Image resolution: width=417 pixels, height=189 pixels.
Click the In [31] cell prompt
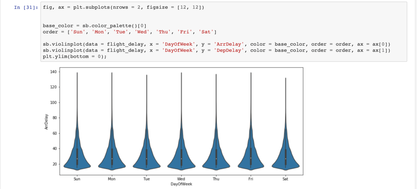[x=26, y=8]
